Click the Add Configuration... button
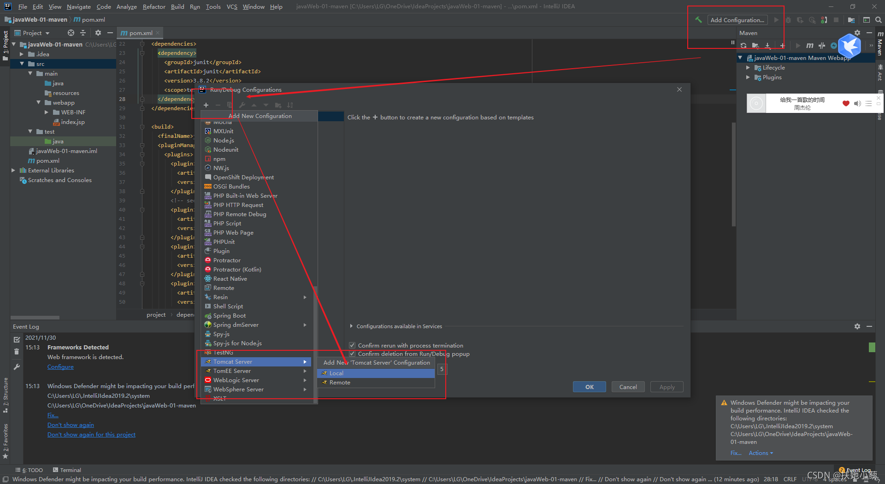Screen dimensions: 885x484 click(x=737, y=20)
